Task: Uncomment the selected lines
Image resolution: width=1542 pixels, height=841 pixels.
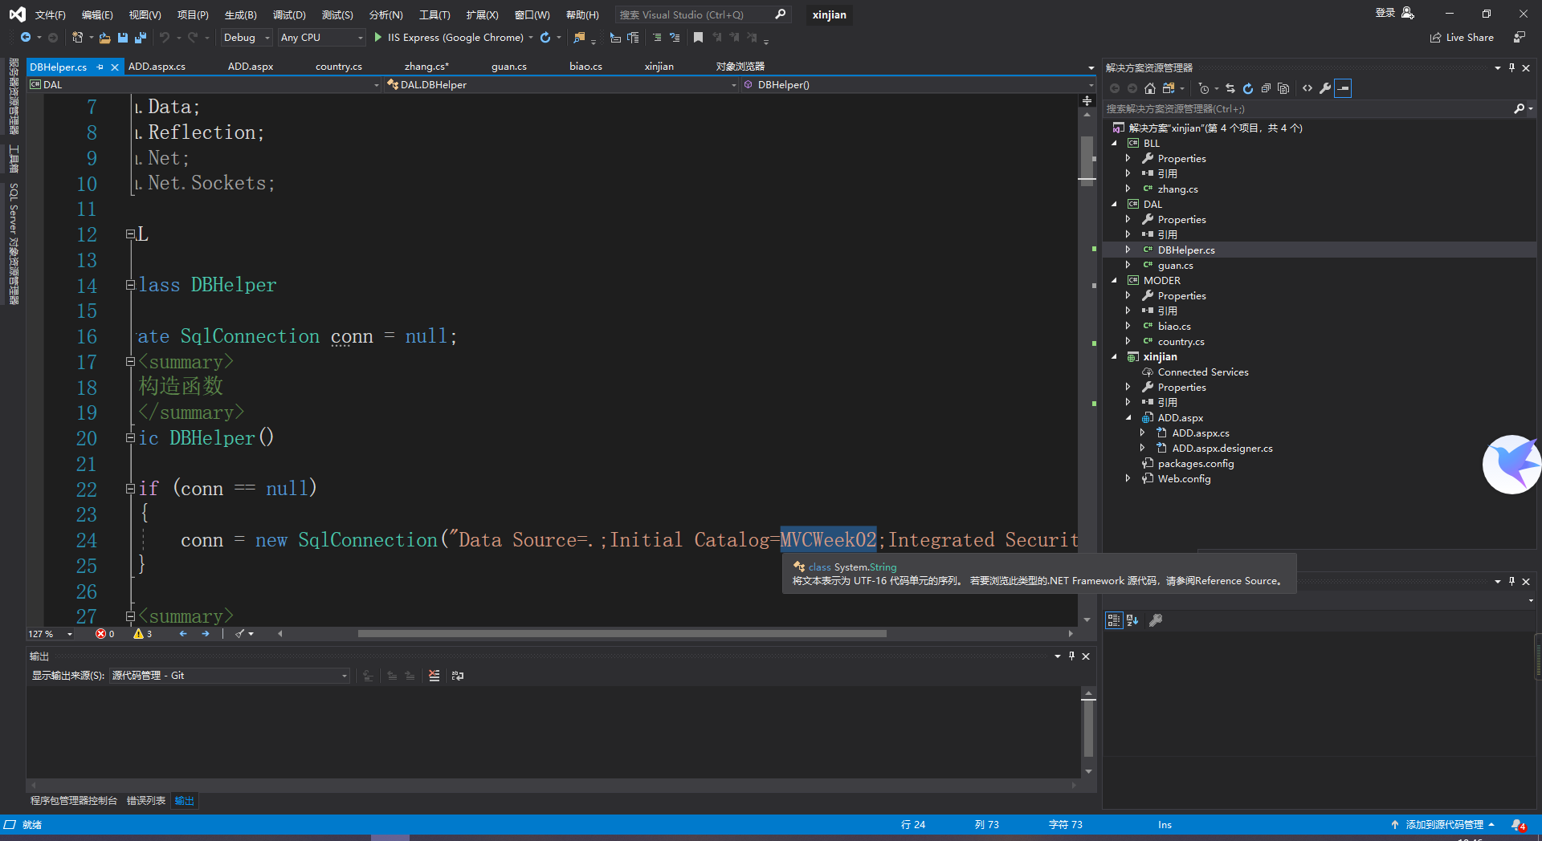Action: (675, 38)
